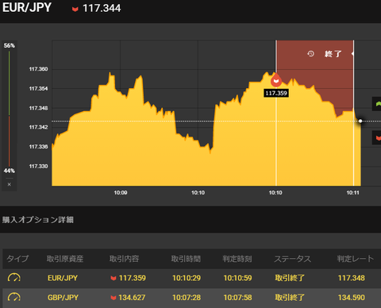The height and width of the screenshot is (308, 381).
Task: Select EUR/JPY asset in trade table
Action: [63, 278]
